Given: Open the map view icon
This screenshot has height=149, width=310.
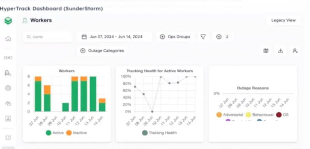Looking at the screenshot, I should click(266, 51).
